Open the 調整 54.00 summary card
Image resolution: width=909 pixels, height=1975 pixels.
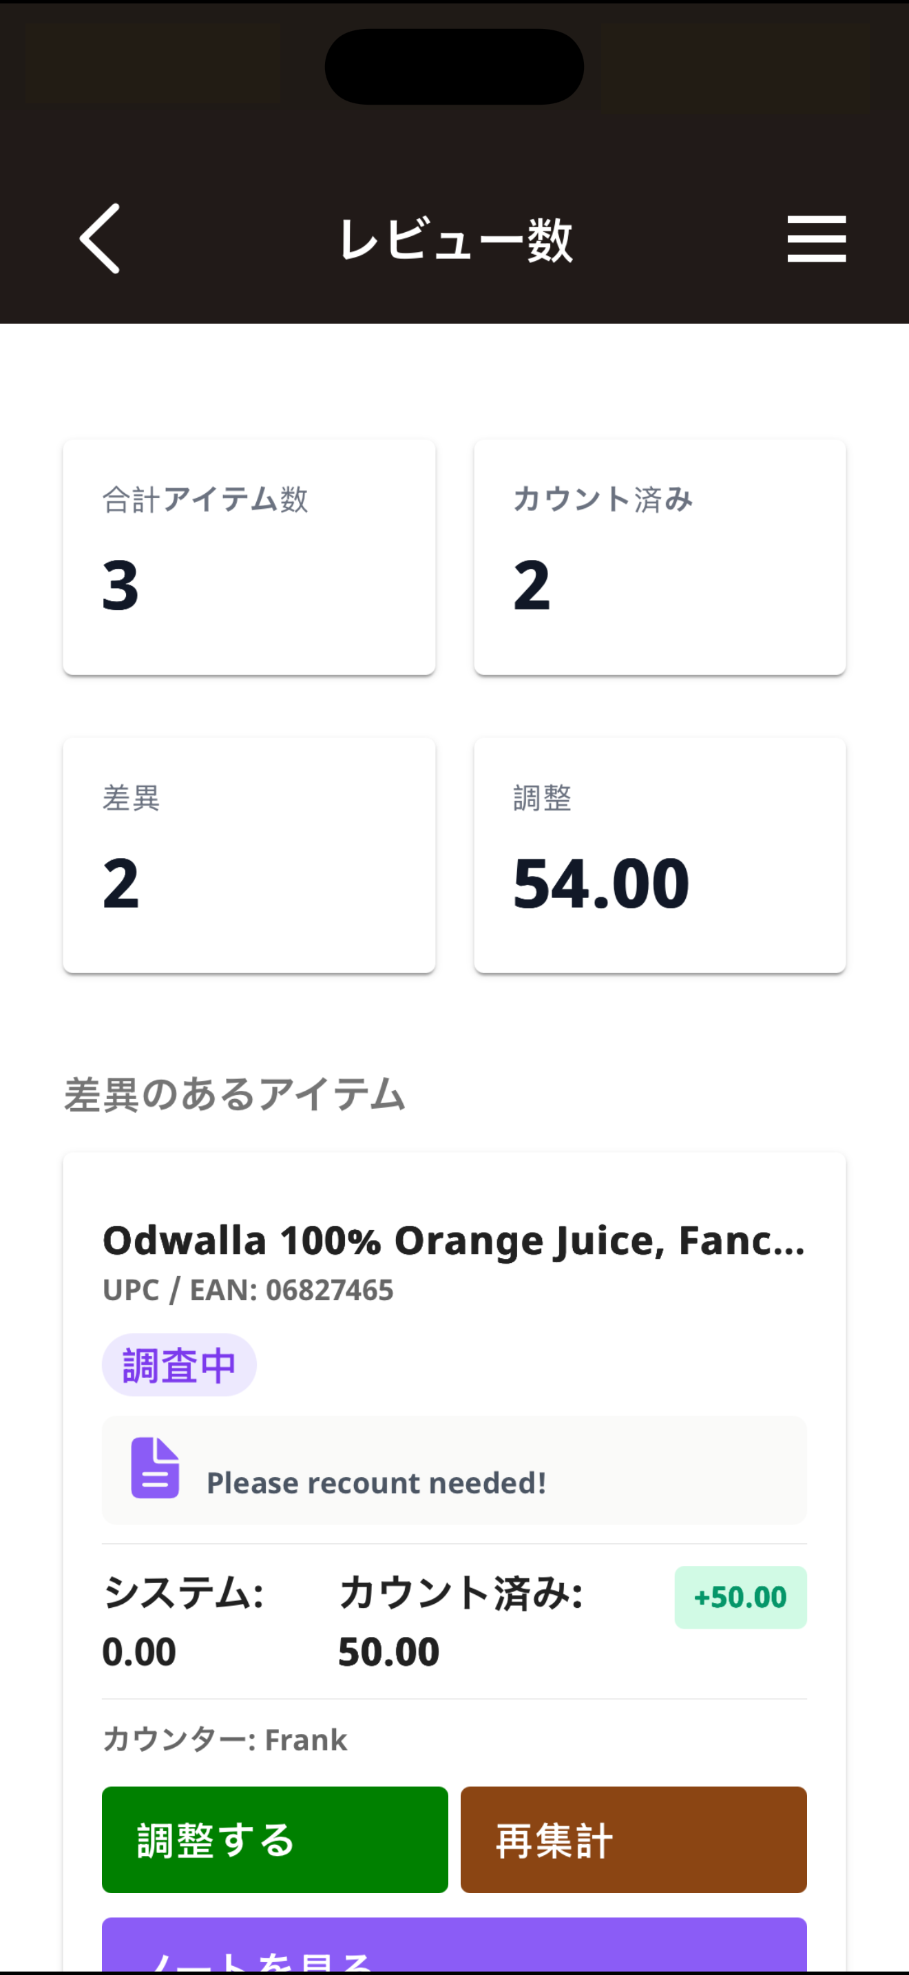click(x=660, y=855)
